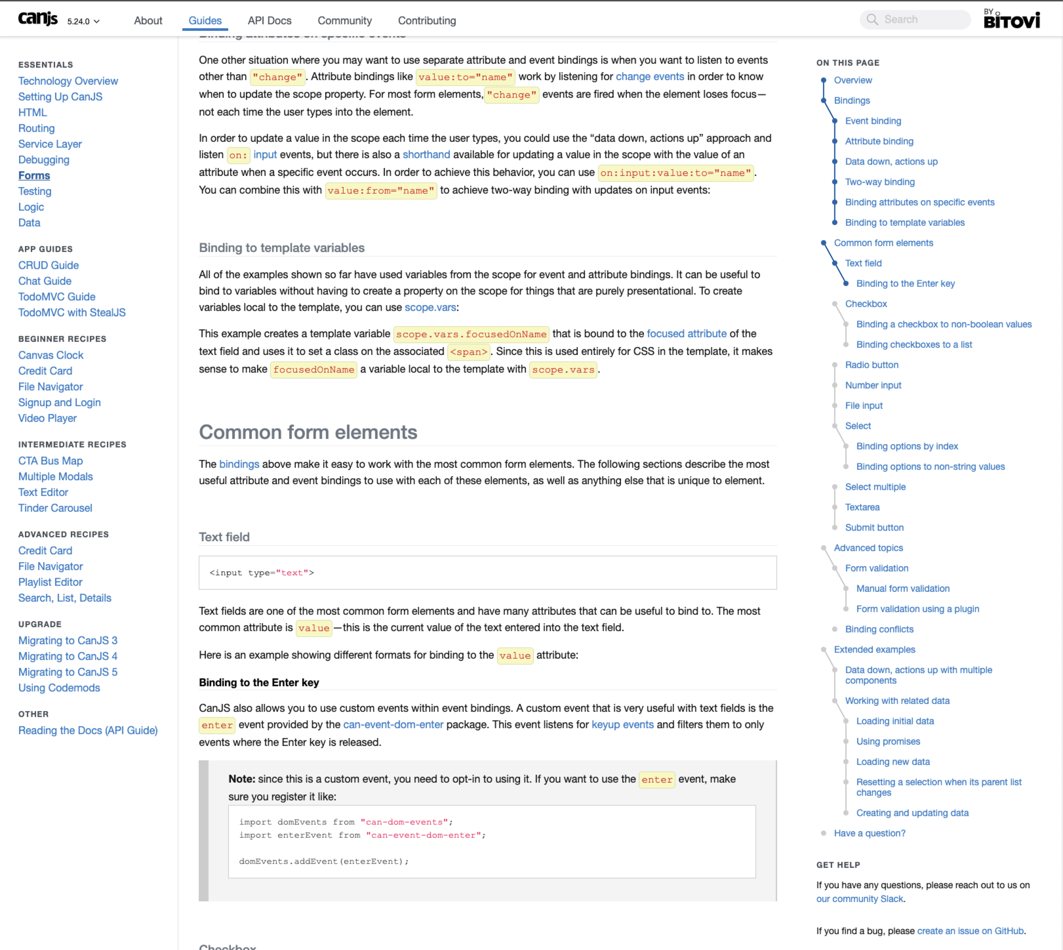Viewport: 1063px width, 950px height.
Task: Open the 5.24.0 version dropdown
Action: (83, 21)
